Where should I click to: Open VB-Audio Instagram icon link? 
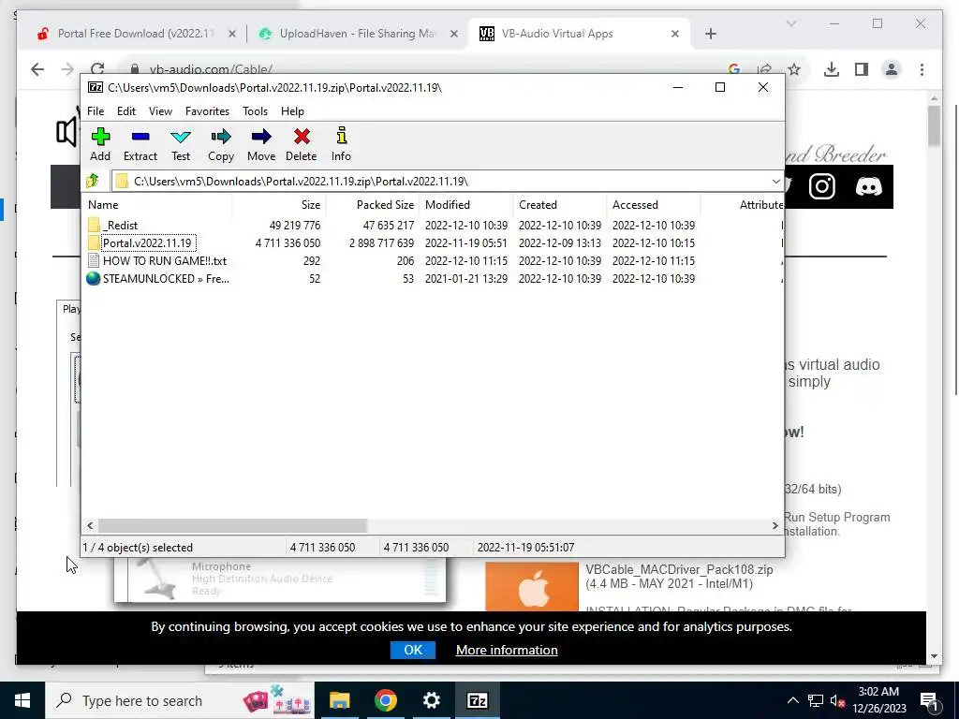(x=822, y=186)
